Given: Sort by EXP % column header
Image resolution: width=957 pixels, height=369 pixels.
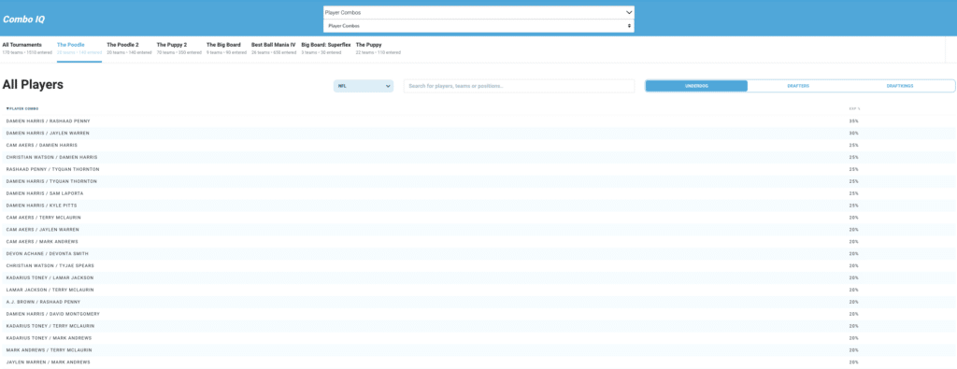Looking at the screenshot, I should [x=854, y=108].
